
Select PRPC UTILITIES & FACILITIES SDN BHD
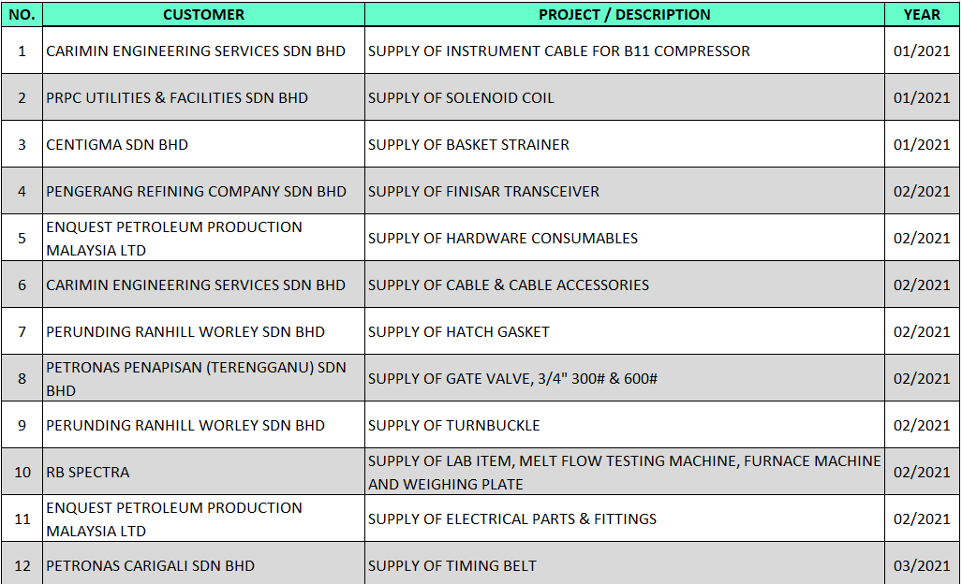click(177, 97)
